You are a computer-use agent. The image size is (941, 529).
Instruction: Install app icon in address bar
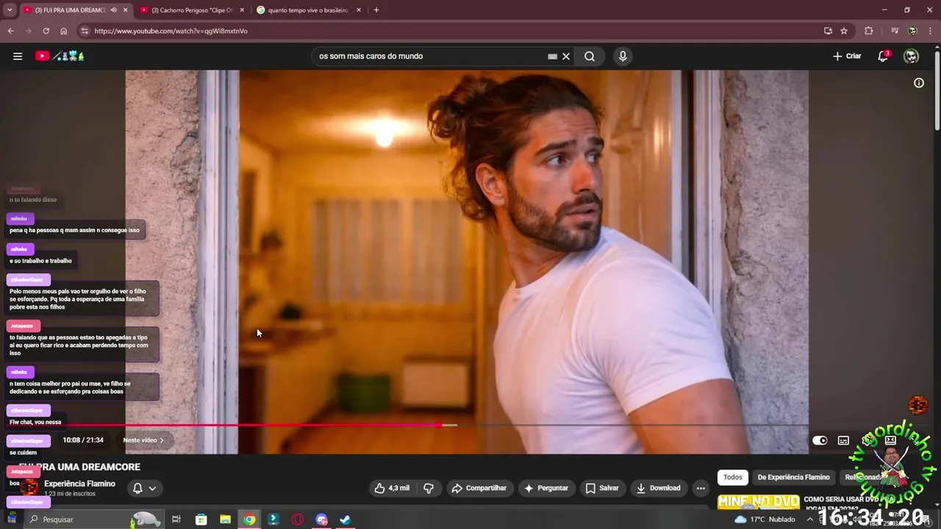pos(828,31)
